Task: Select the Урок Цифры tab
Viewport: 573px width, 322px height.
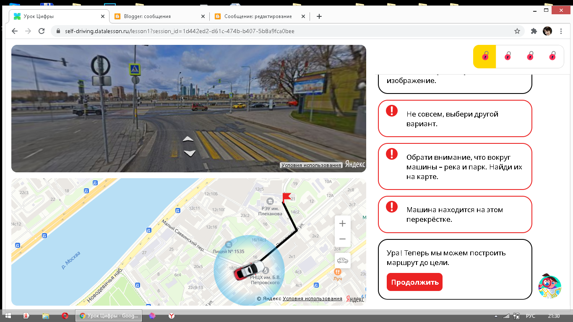Action: click(x=59, y=16)
